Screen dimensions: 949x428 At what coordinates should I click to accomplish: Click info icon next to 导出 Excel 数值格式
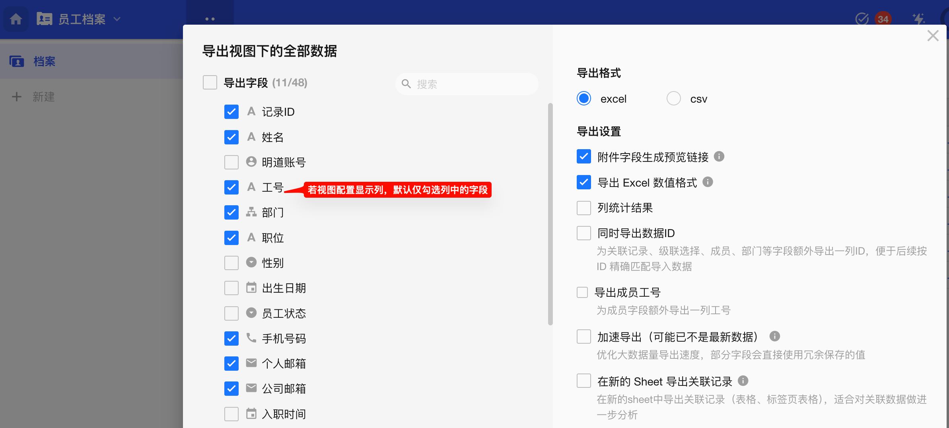(x=708, y=182)
